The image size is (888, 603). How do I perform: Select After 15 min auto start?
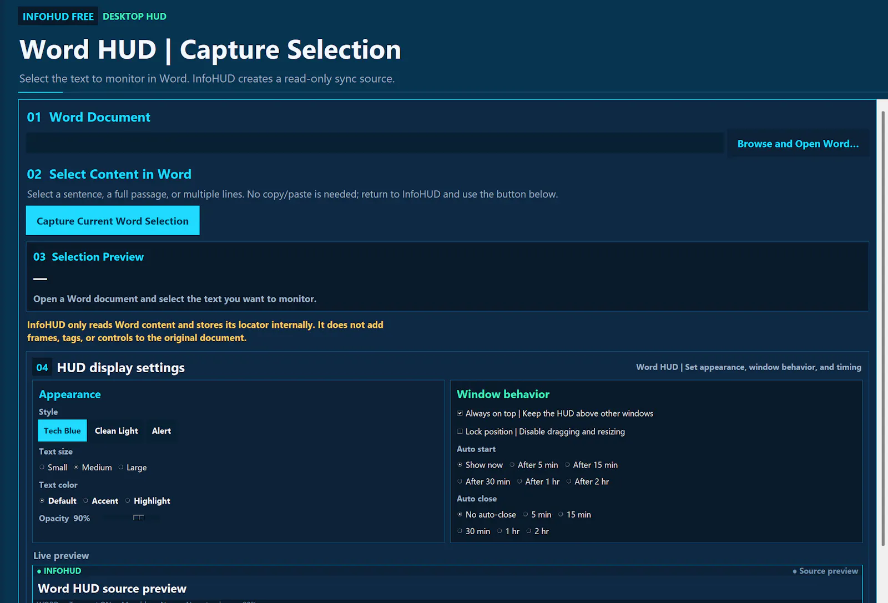click(x=591, y=465)
